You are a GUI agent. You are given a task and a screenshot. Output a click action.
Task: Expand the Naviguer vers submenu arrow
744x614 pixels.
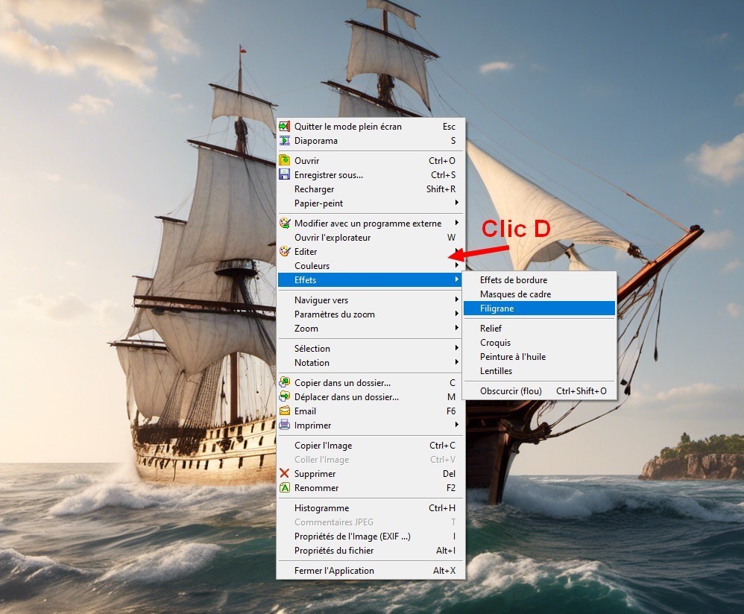pos(456,300)
